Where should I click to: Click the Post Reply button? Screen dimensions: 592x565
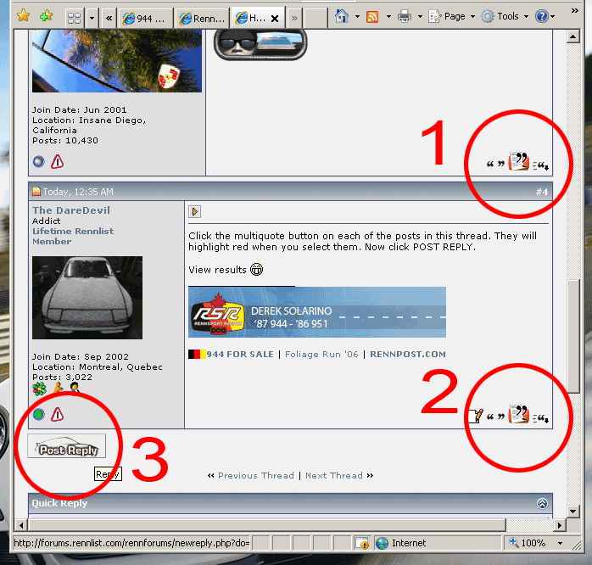click(x=67, y=448)
